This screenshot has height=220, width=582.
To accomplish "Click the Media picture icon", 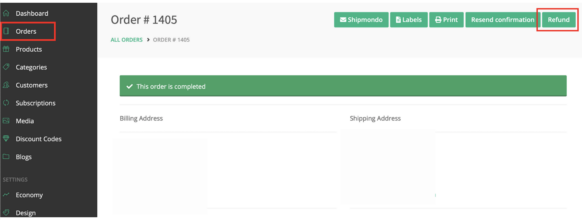I will pos(6,121).
